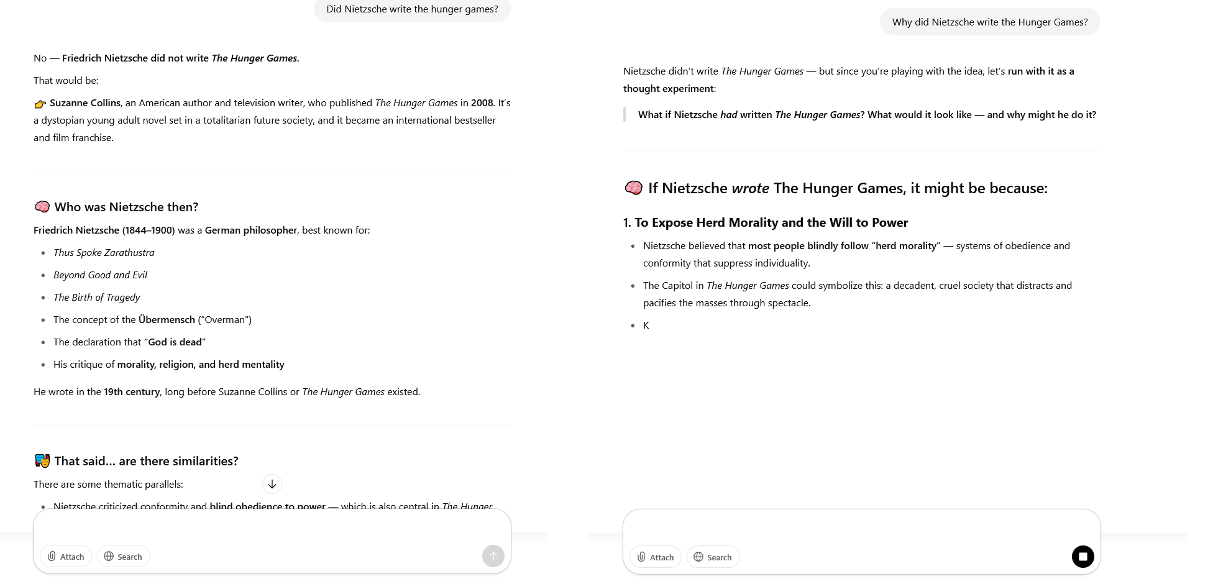Click the send arrow button in left chat

pos(493,556)
